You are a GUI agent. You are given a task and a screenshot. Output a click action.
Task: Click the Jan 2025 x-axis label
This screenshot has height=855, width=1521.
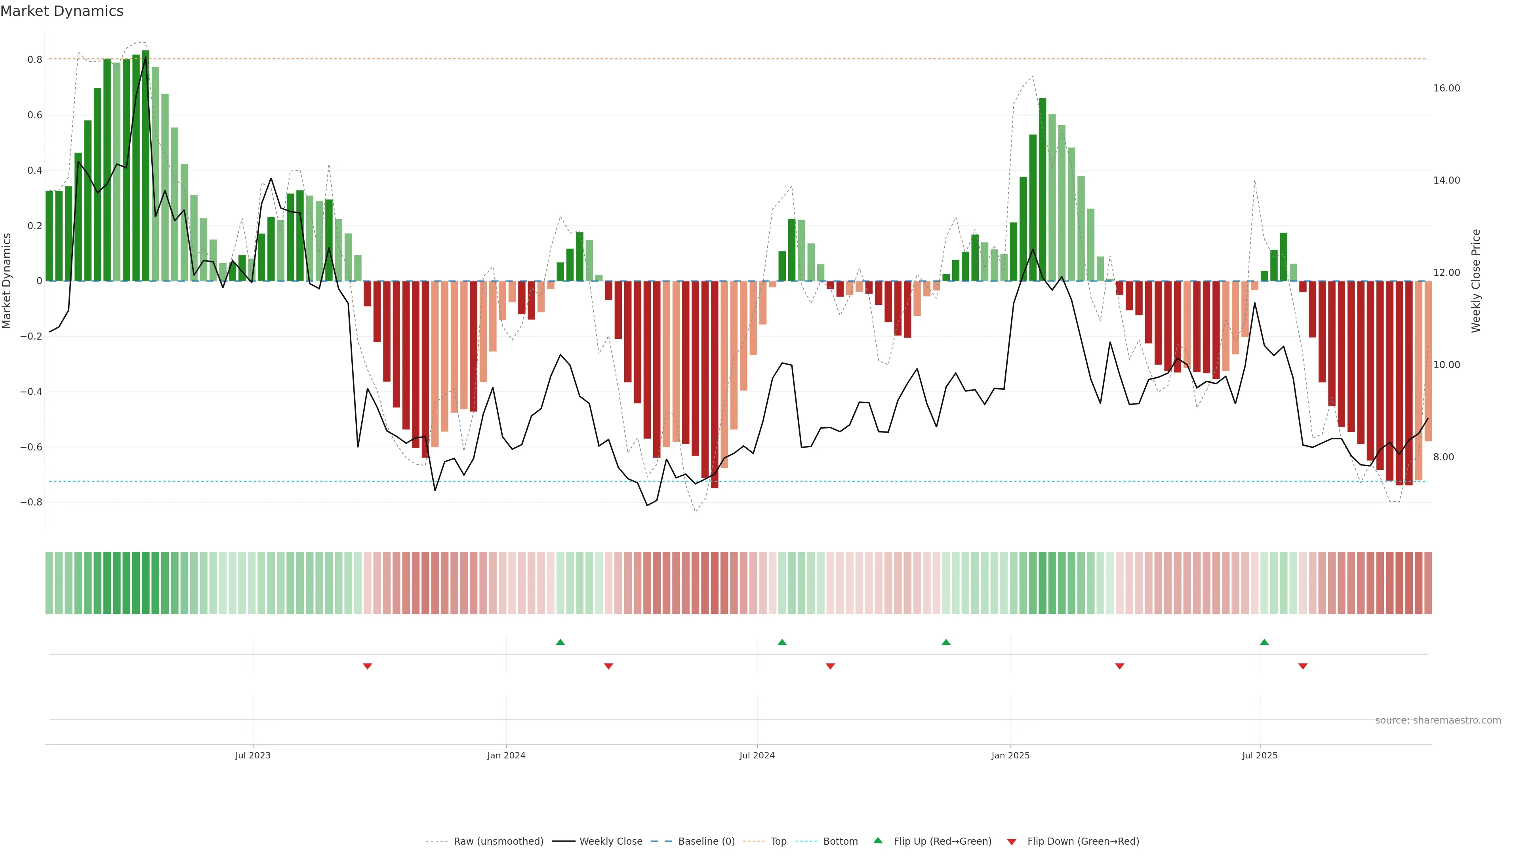1010,755
